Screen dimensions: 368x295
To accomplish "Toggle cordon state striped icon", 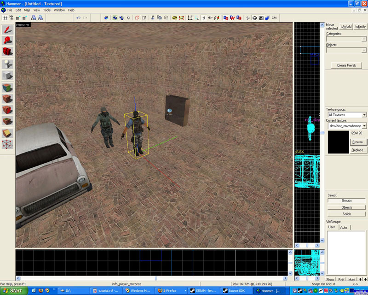I will pyautogui.click(x=175, y=18).
